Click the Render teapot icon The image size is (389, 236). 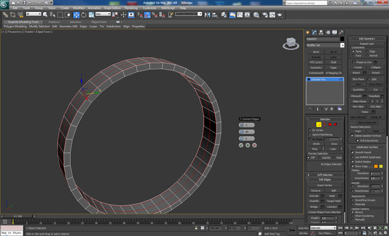pos(280,15)
